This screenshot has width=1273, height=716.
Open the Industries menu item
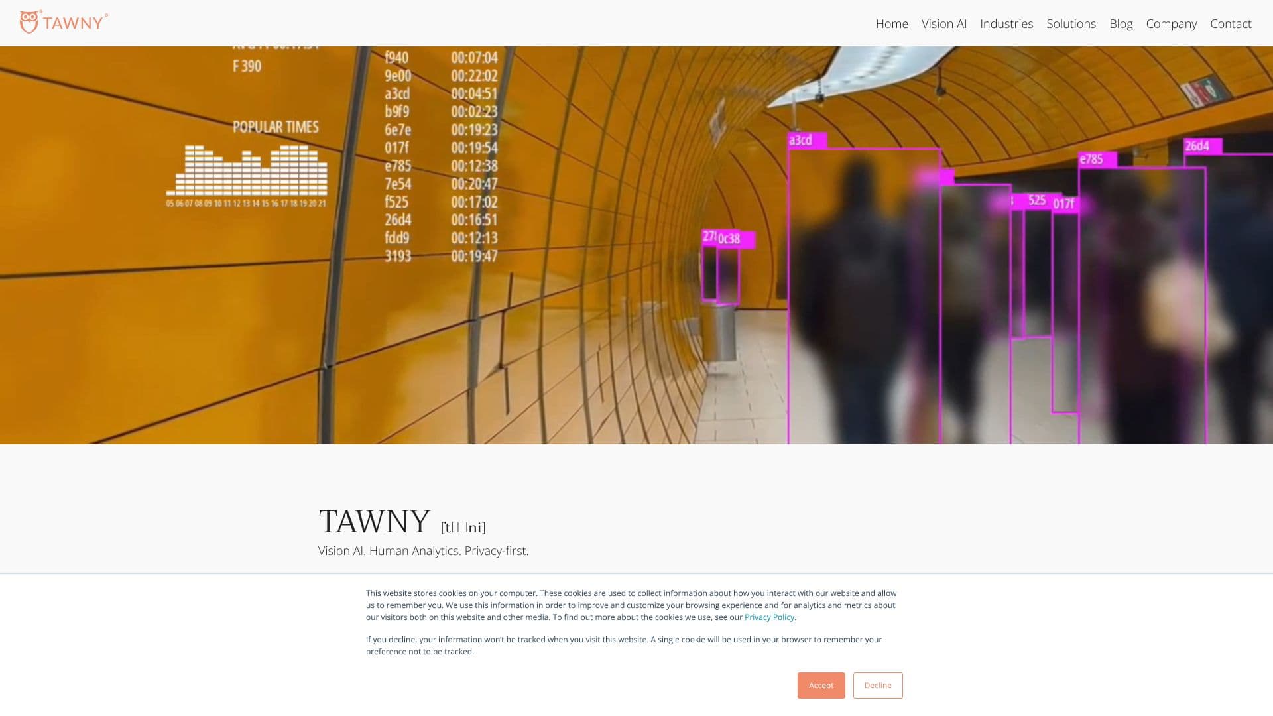1006,23
